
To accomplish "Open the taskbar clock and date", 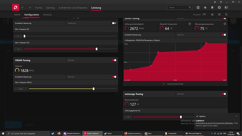I will [x=231, y=134].
